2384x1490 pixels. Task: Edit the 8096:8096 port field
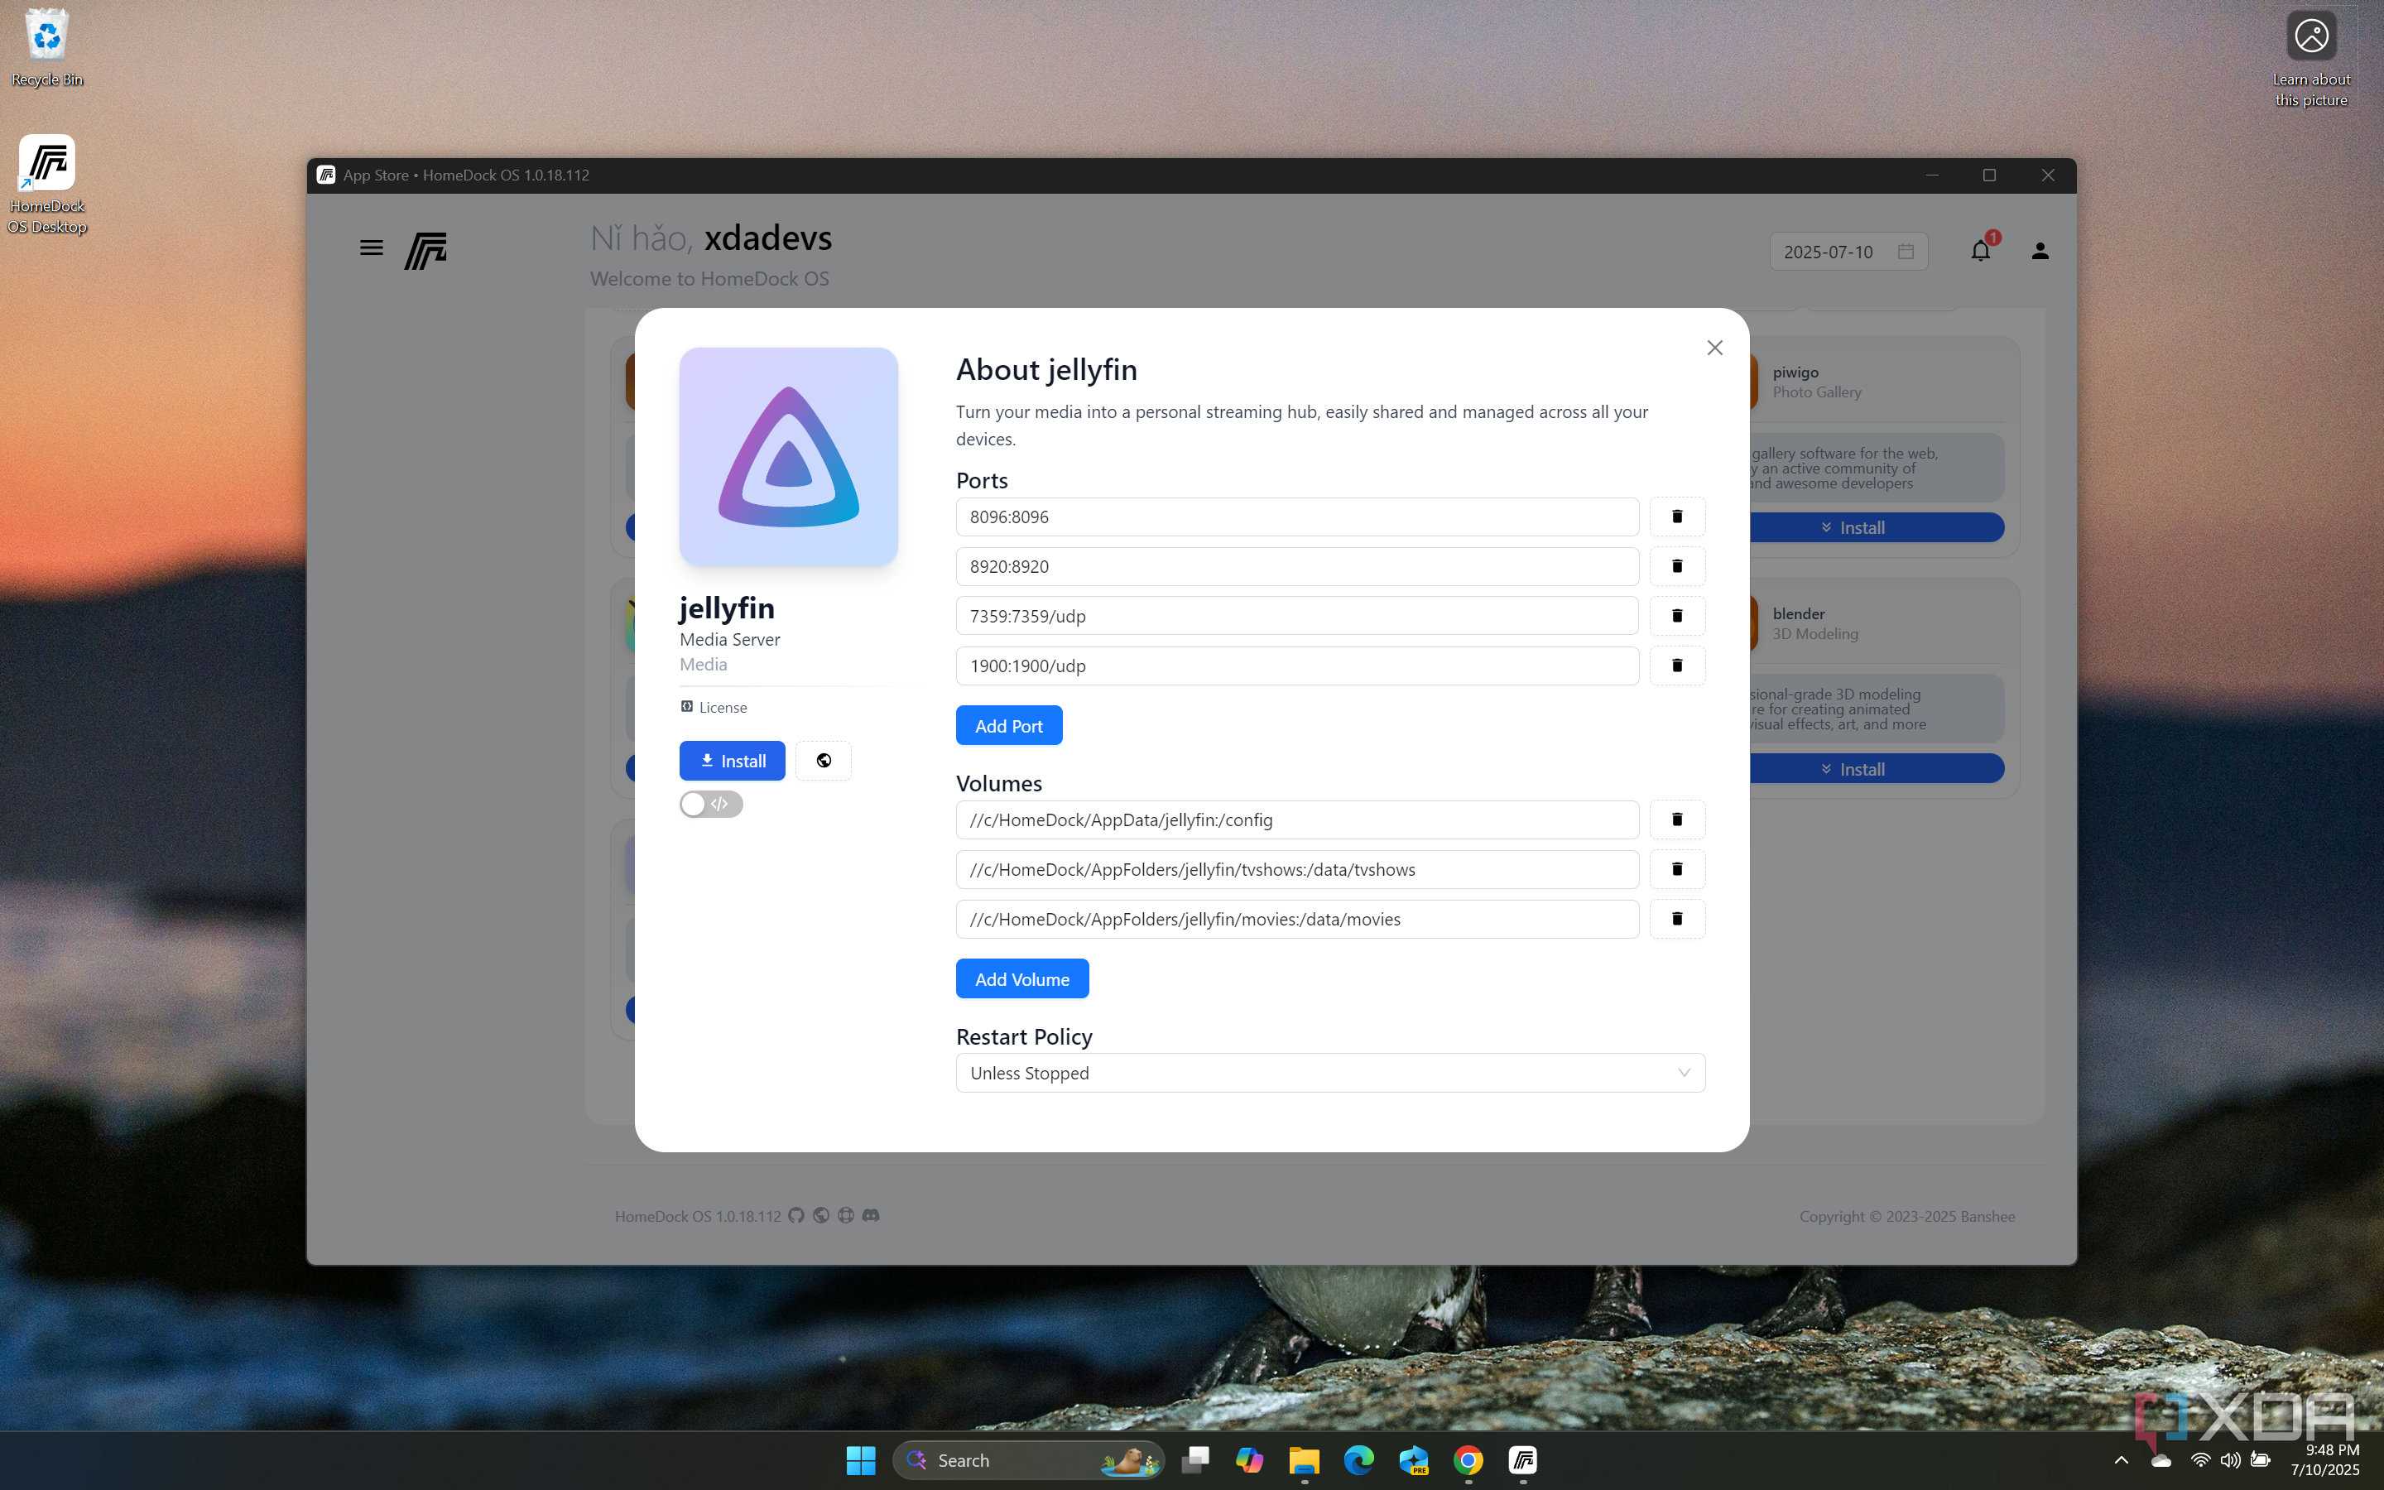coord(1296,517)
